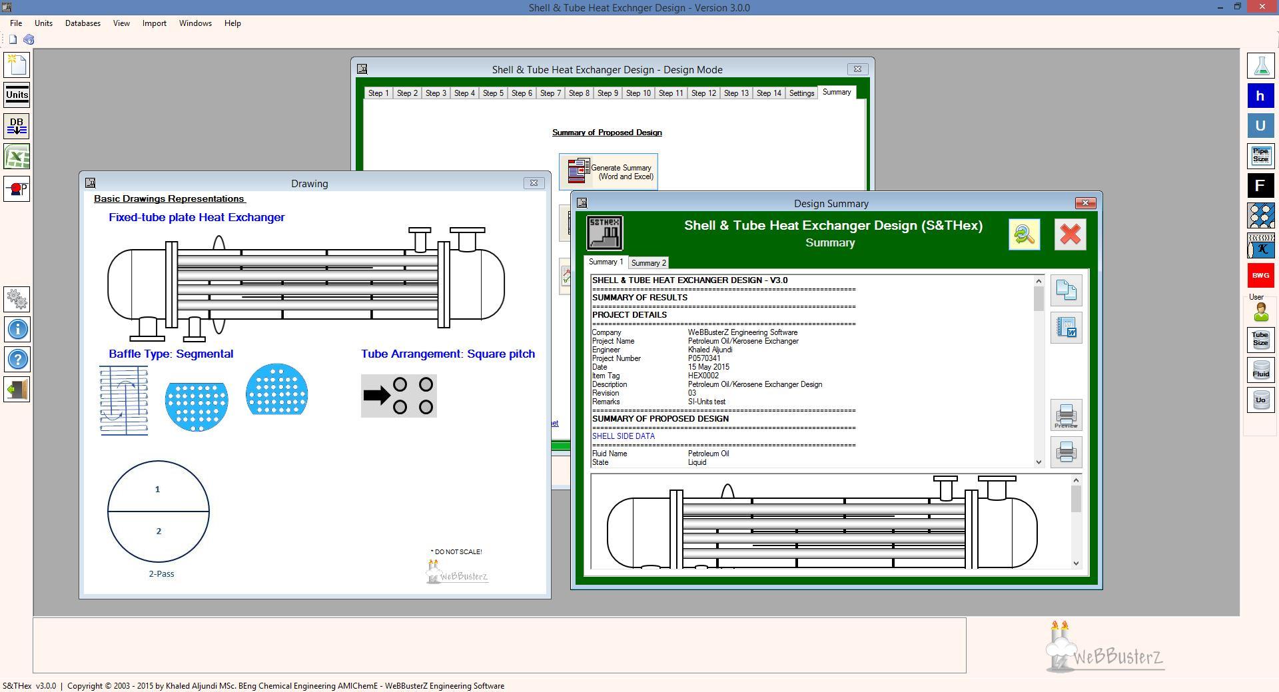Image resolution: width=1279 pixels, height=692 pixels.
Task: Open the Import menu
Action: (154, 23)
